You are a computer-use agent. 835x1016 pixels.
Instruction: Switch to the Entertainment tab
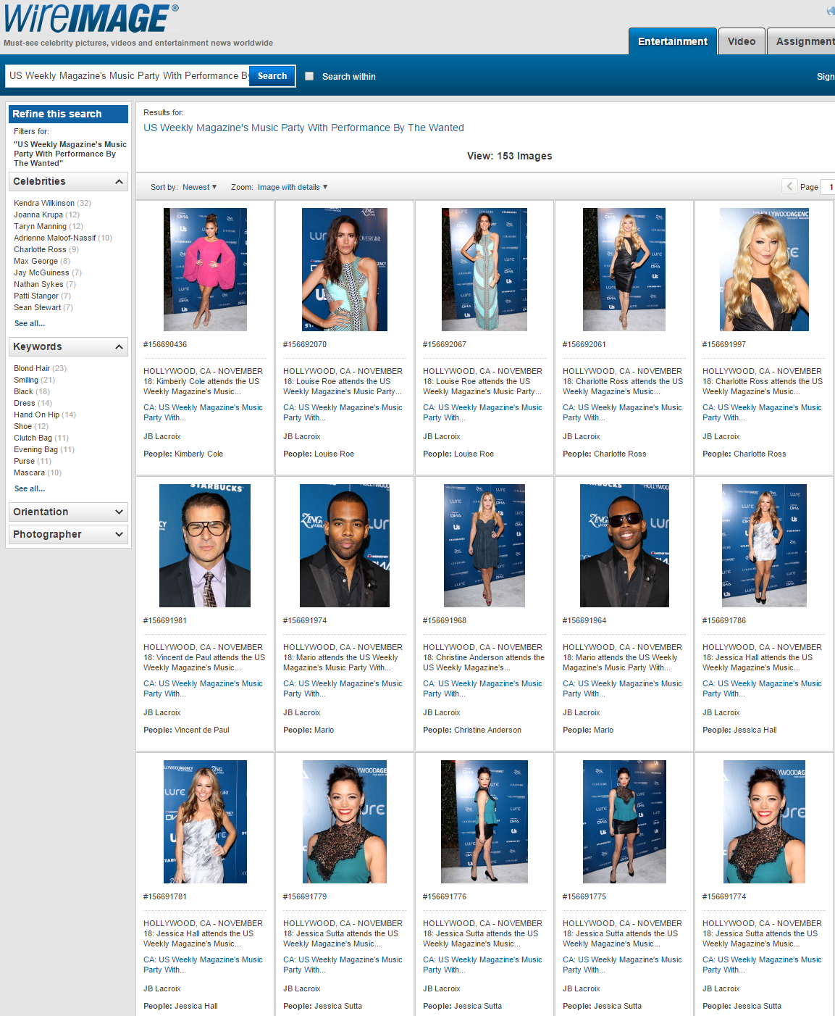(x=672, y=41)
